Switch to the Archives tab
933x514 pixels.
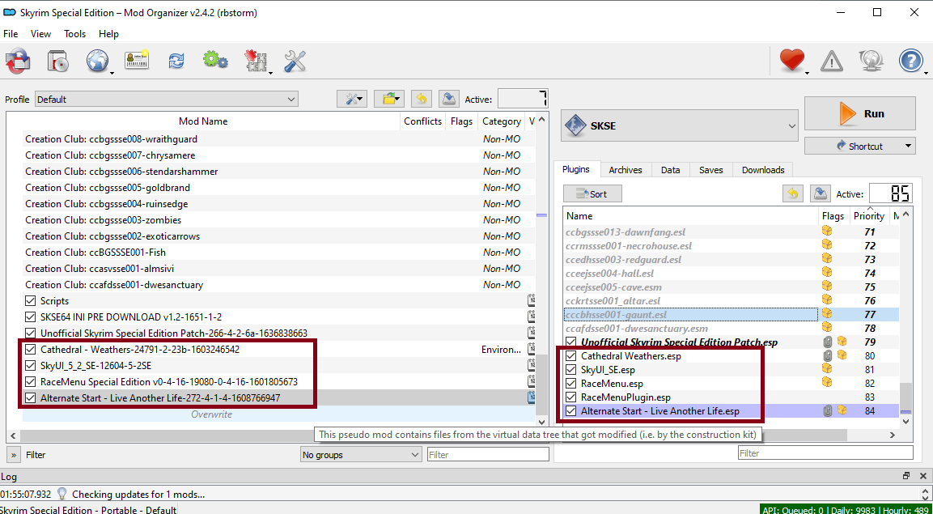click(626, 170)
